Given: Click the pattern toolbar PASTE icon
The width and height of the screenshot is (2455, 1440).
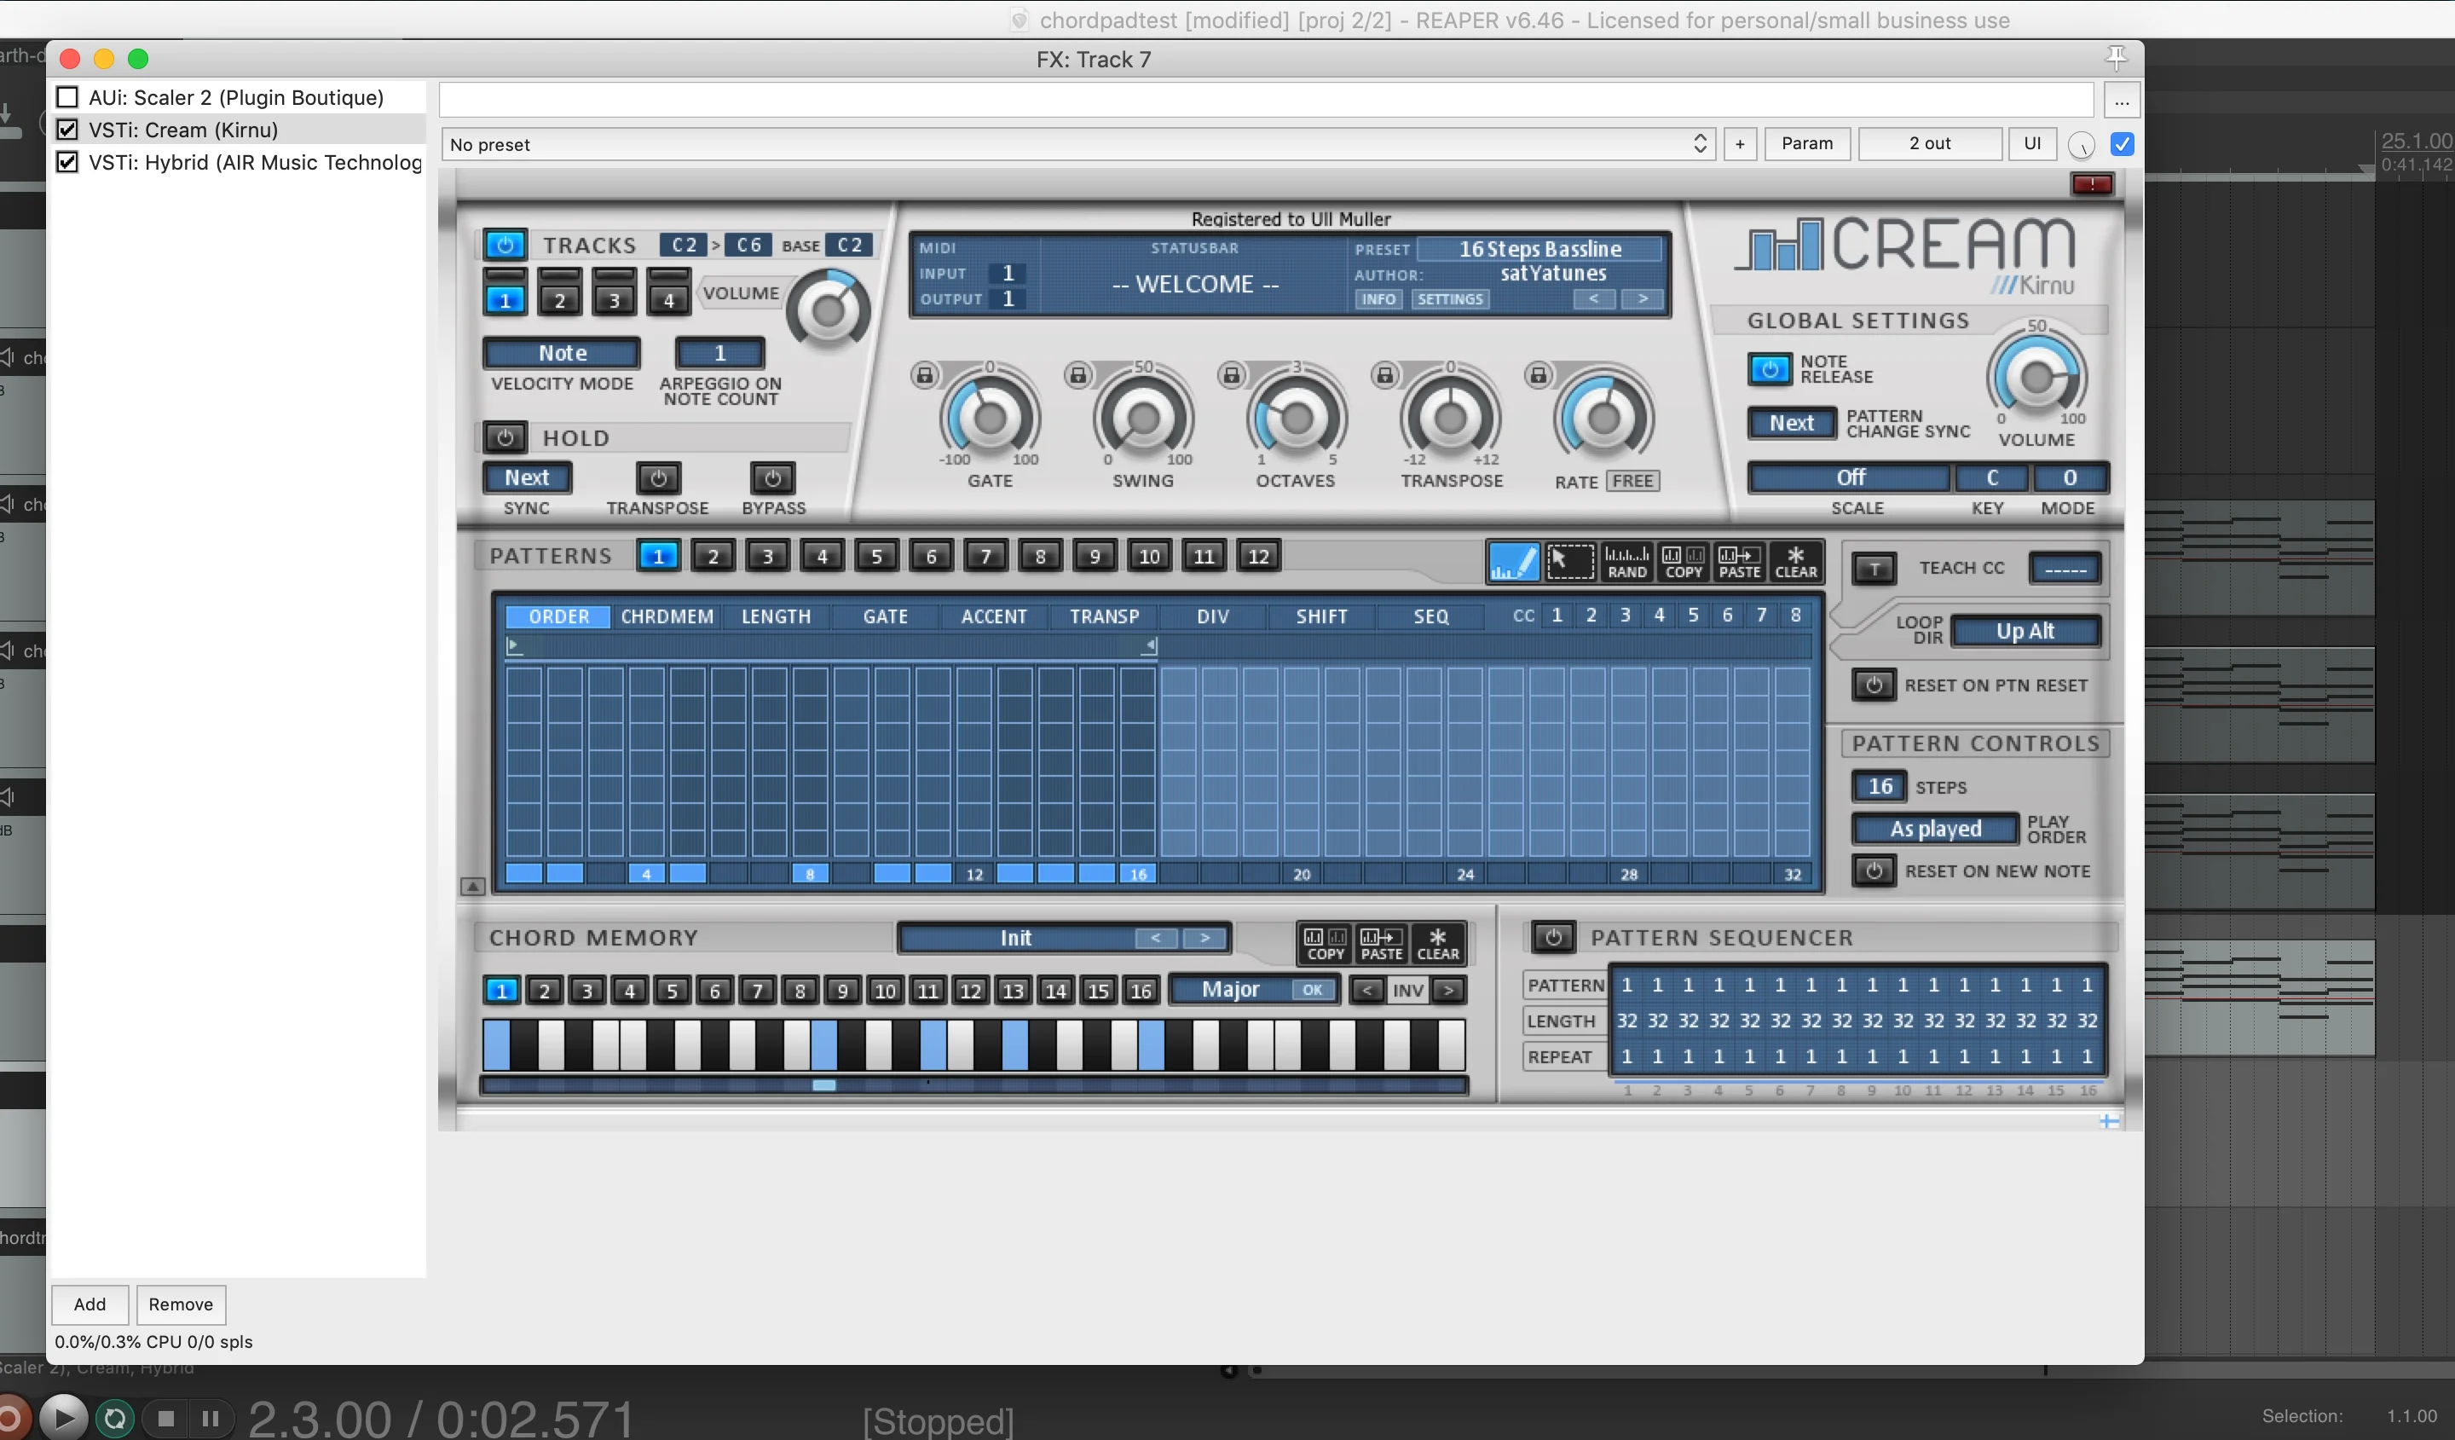Looking at the screenshot, I should pos(1739,562).
